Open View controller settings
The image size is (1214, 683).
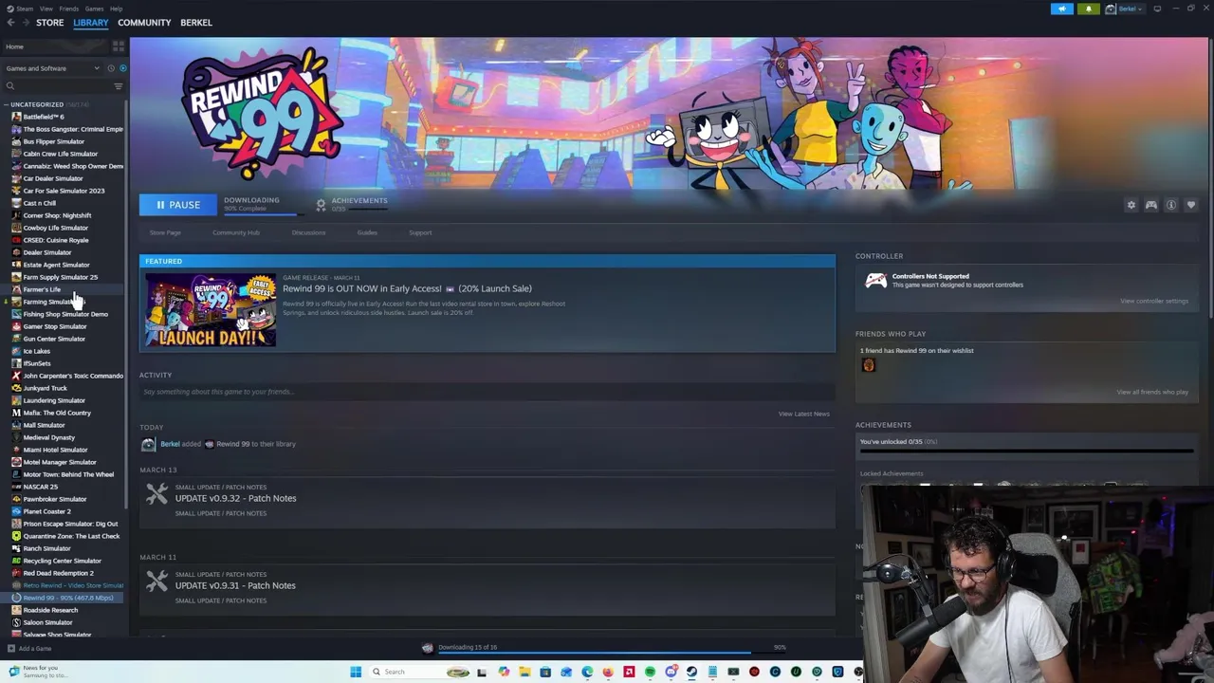pyautogui.click(x=1153, y=302)
